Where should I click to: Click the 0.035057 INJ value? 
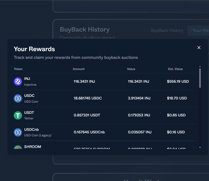pos(140,132)
